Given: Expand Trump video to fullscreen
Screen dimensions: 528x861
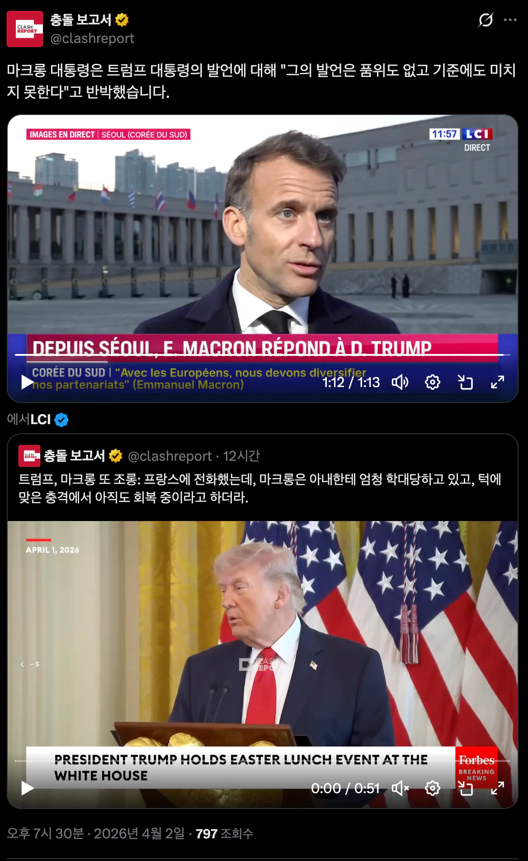Looking at the screenshot, I should tap(498, 789).
